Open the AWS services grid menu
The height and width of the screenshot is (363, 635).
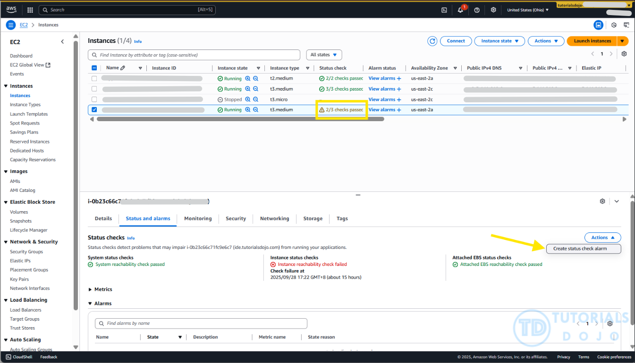(x=30, y=10)
